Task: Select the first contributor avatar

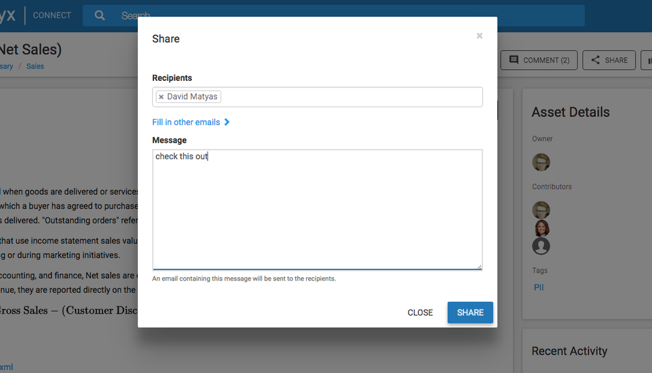Action: pos(541,210)
